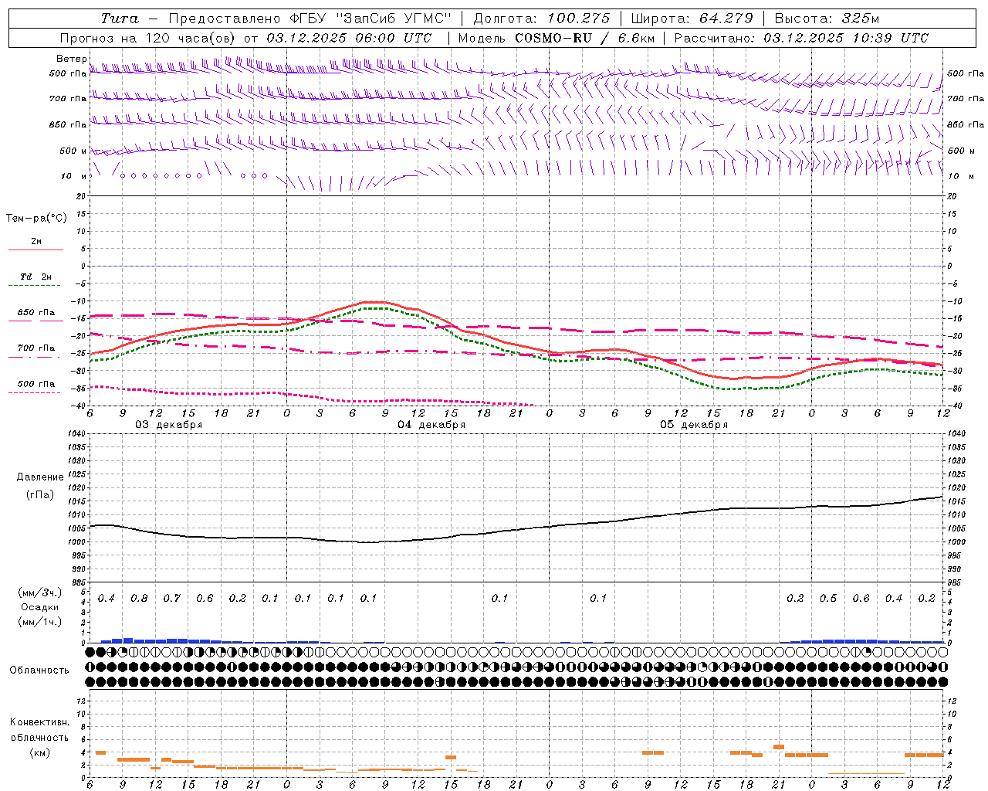The width and height of the screenshot is (988, 791).
Task: Click the "04 декабря" date label
Action: click(431, 425)
